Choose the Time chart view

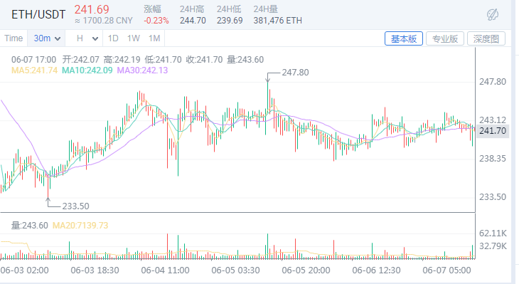pos(14,38)
